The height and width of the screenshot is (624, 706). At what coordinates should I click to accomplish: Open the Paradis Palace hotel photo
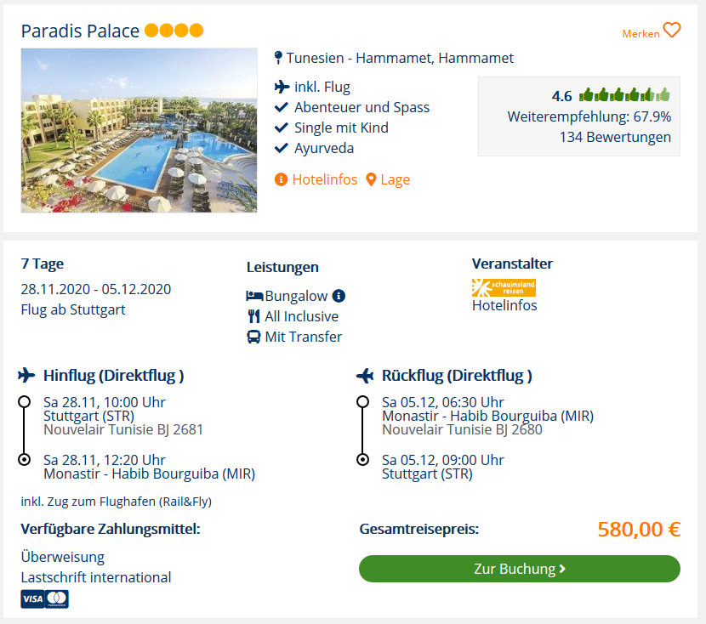click(139, 130)
